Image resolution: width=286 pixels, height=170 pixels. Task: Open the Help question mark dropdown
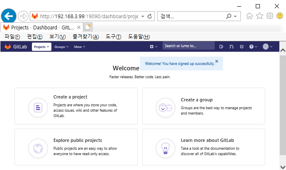point(253,47)
